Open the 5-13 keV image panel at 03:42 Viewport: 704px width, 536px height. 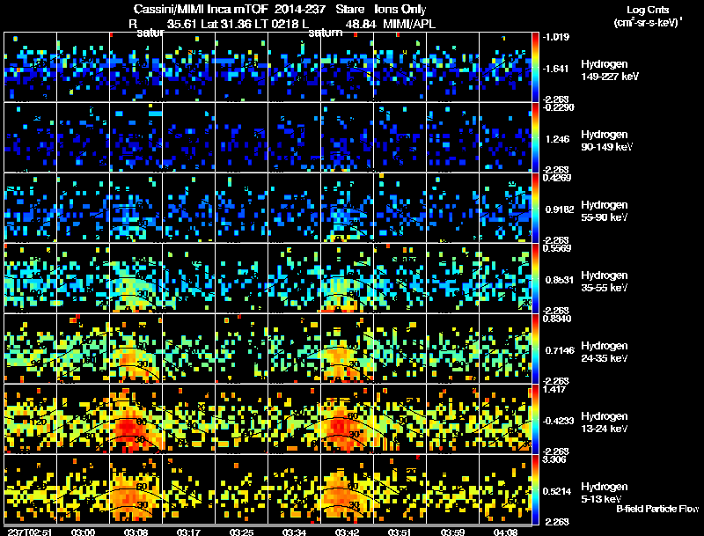tap(347, 489)
